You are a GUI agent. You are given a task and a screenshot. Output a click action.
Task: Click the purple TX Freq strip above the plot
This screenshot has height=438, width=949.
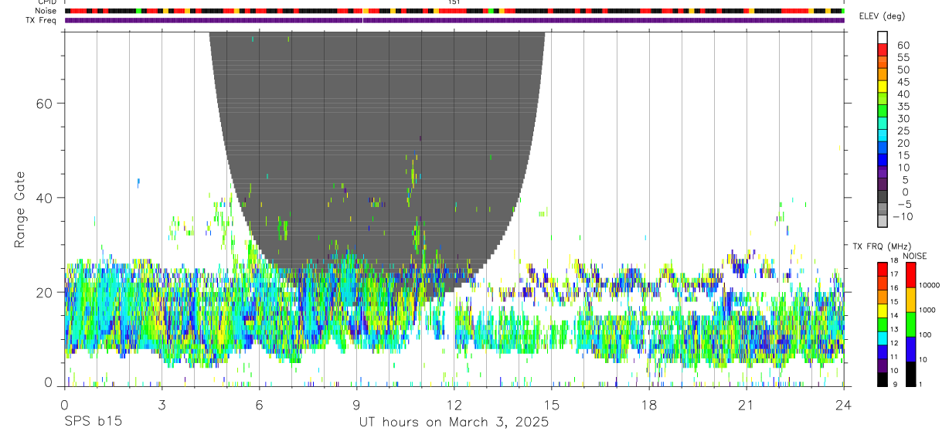pos(454,21)
